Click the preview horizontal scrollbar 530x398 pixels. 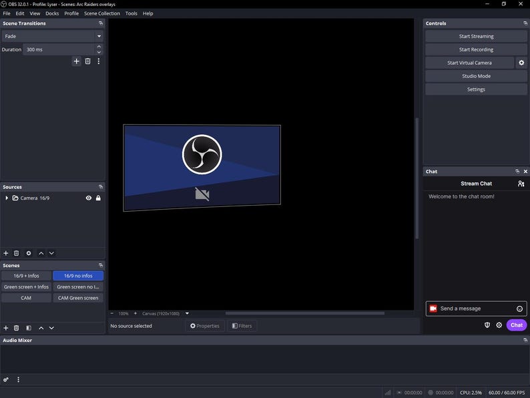coord(305,313)
